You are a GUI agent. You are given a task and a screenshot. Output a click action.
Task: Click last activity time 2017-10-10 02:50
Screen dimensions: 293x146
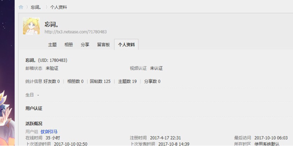pyautogui.click(x=71, y=144)
